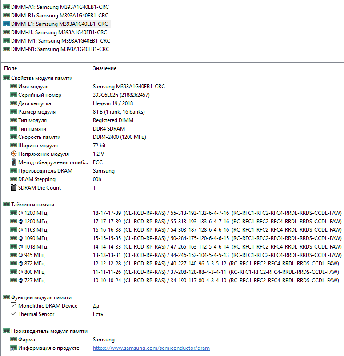The image size is (344, 356).
Task: Toggle the Thermal Sensor checkbox
Action: coord(14,314)
